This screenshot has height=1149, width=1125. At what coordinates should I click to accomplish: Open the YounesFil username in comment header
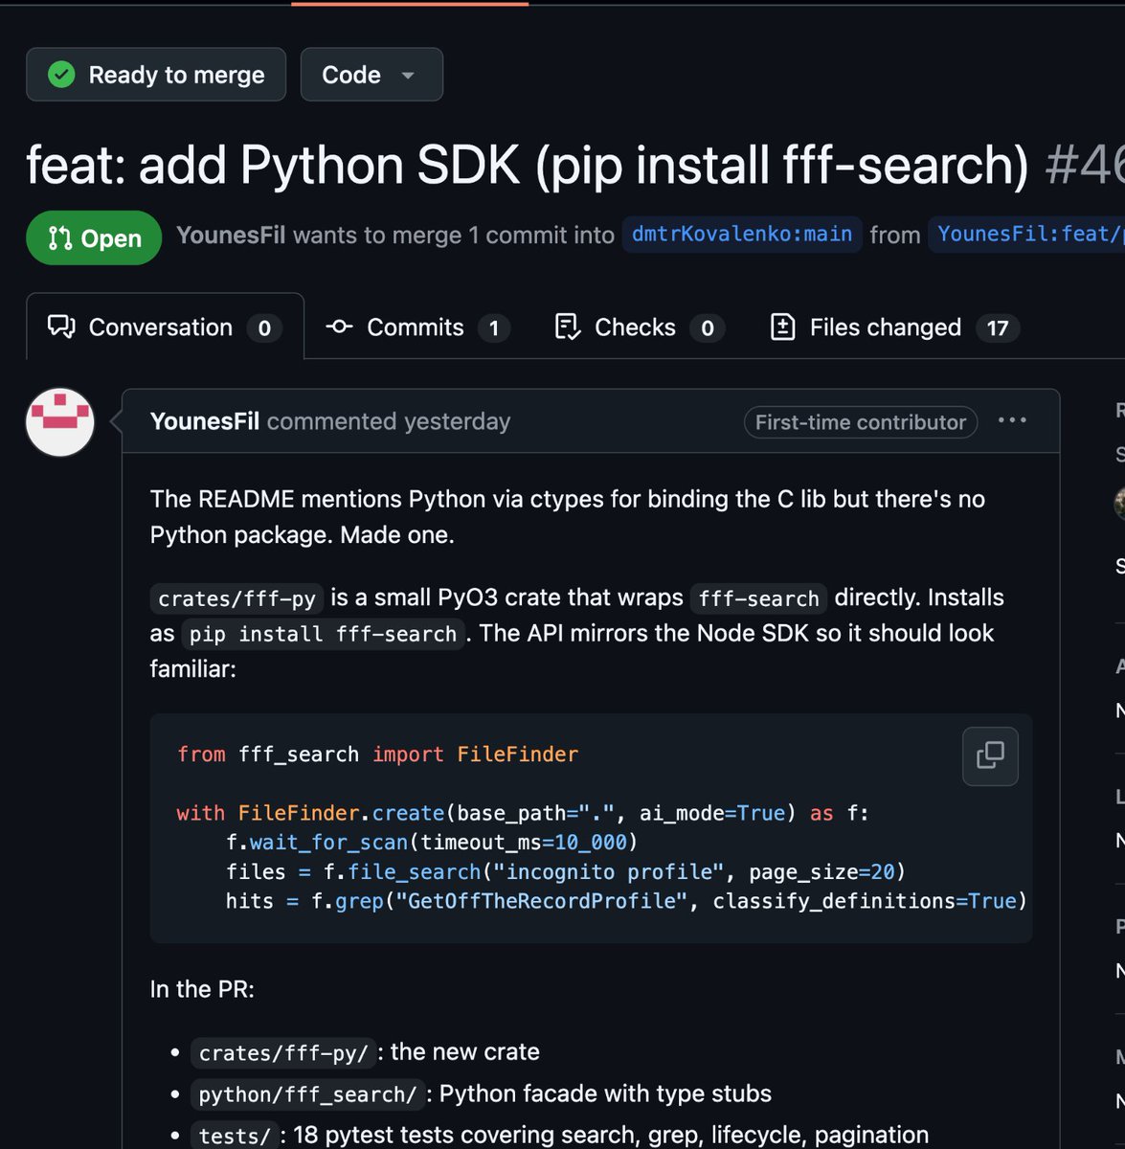coord(205,421)
